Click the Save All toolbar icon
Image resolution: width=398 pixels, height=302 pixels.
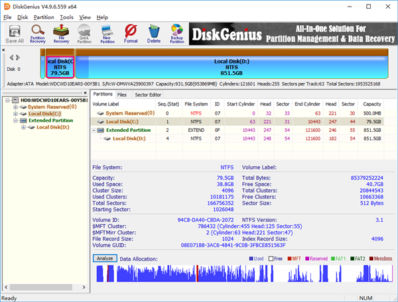(x=15, y=32)
